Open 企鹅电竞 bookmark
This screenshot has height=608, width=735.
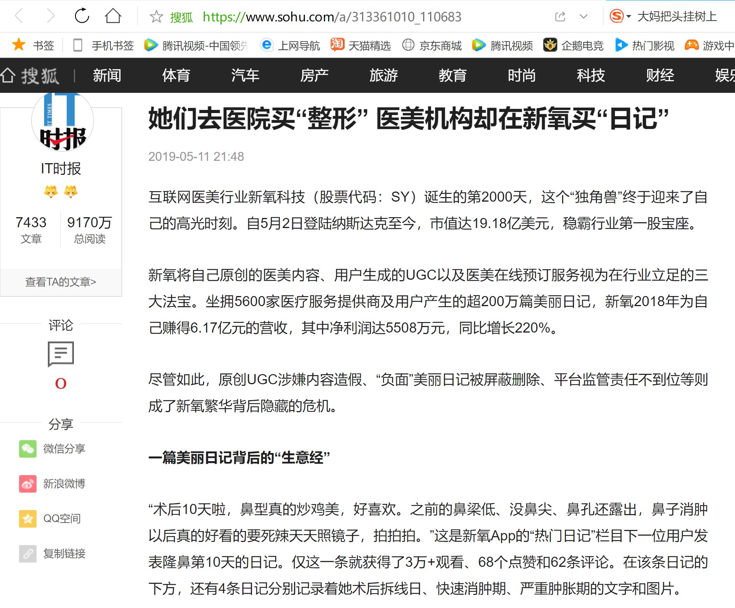pos(573,45)
